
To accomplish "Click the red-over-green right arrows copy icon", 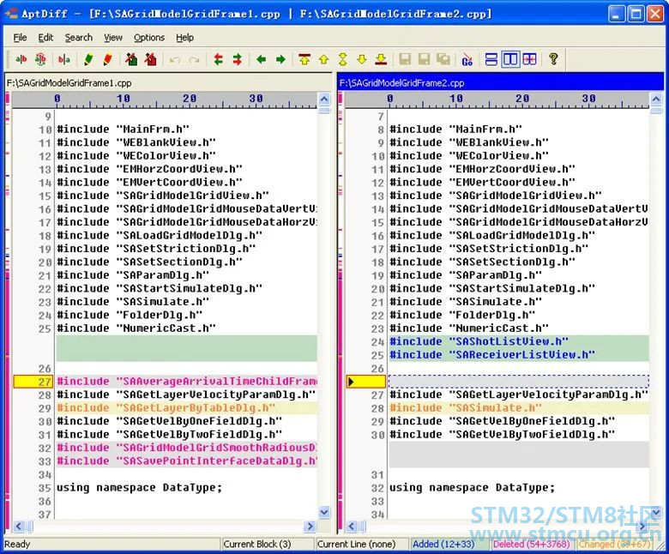I will pyautogui.click(x=238, y=59).
